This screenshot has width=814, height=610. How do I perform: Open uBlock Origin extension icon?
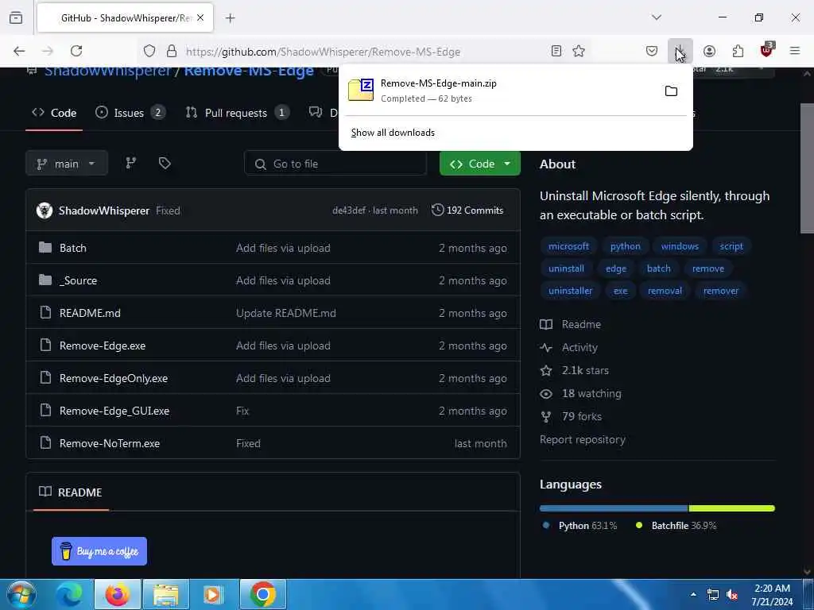(x=767, y=50)
